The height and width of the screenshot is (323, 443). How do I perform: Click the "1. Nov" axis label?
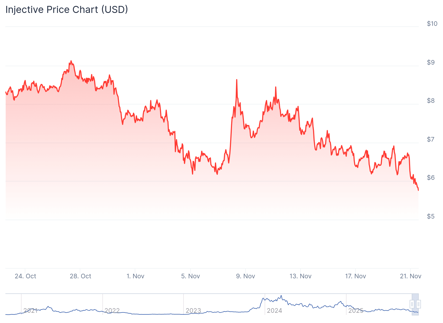tap(136, 276)
